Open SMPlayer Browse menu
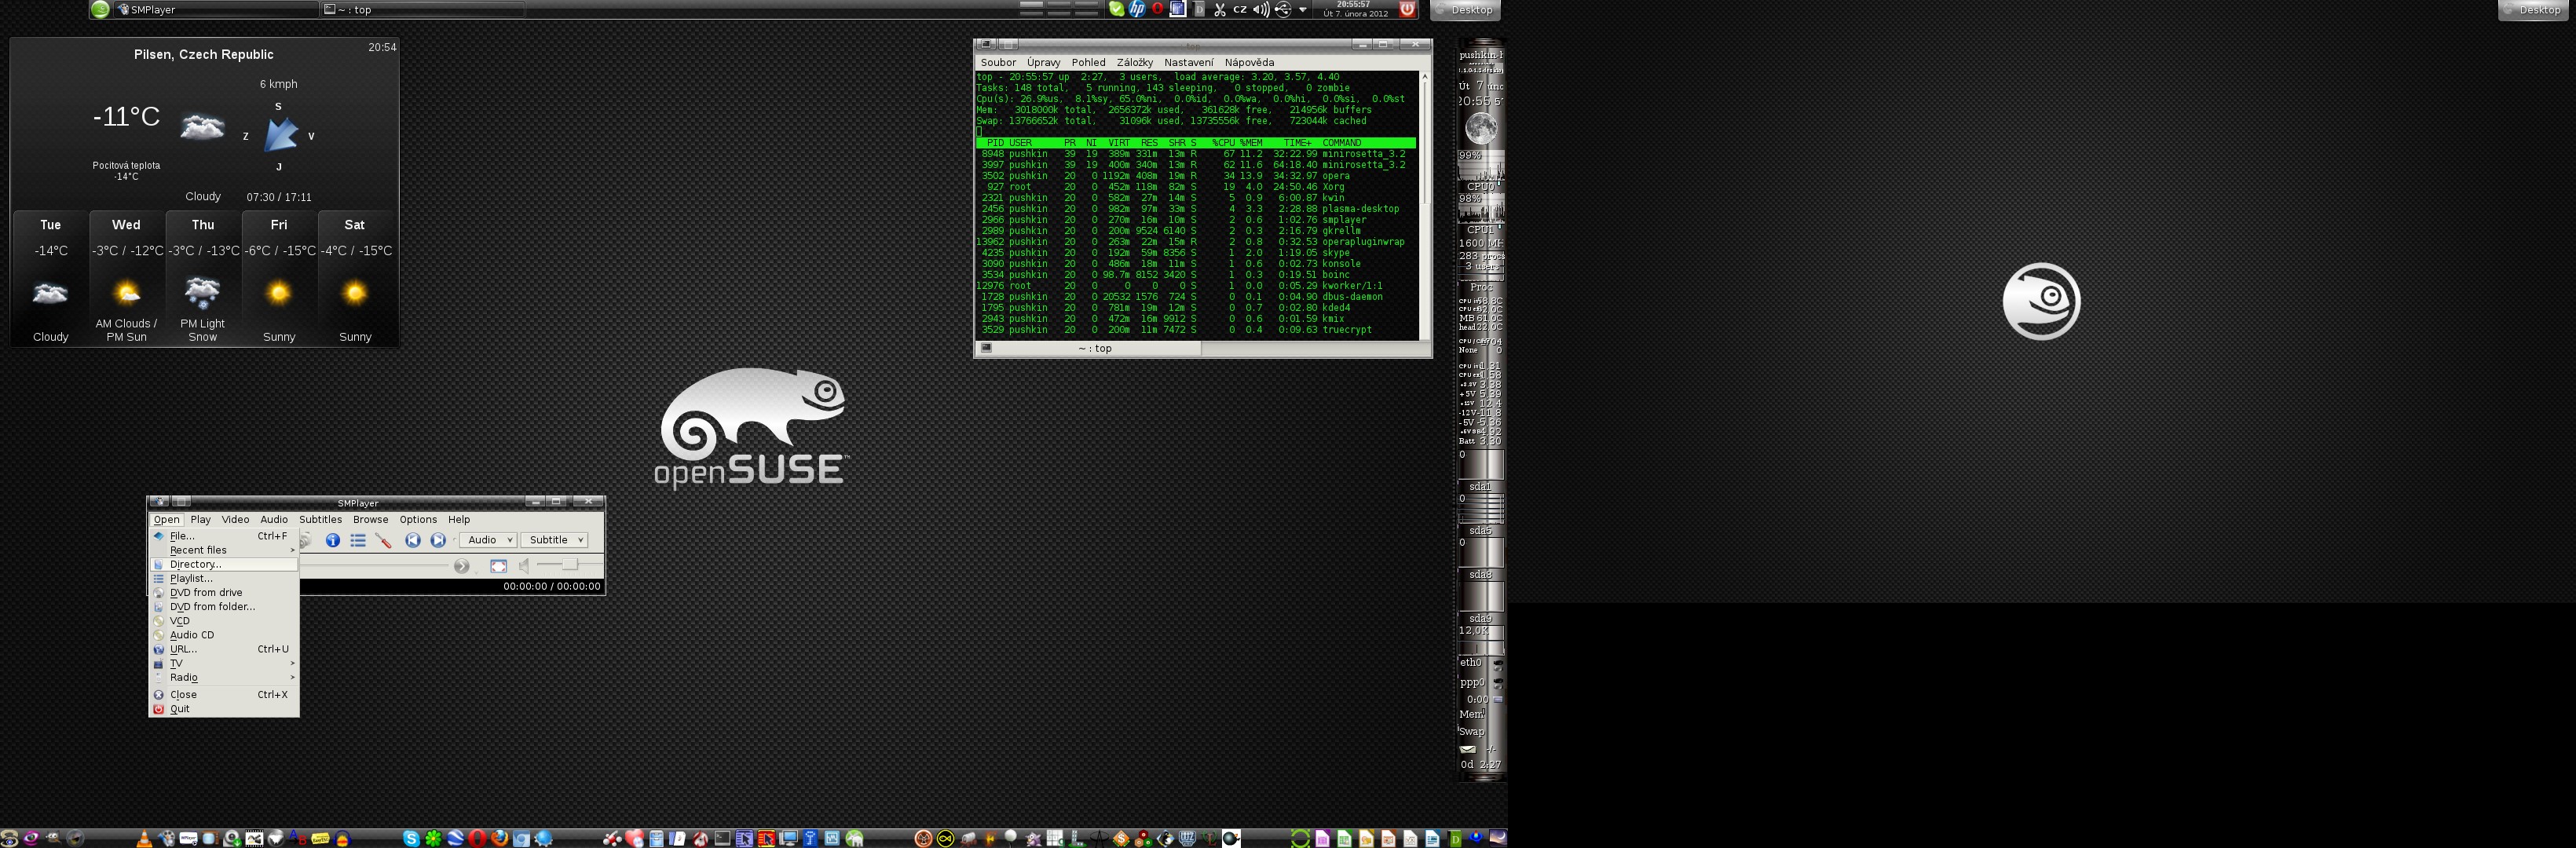 click(370, 519)
